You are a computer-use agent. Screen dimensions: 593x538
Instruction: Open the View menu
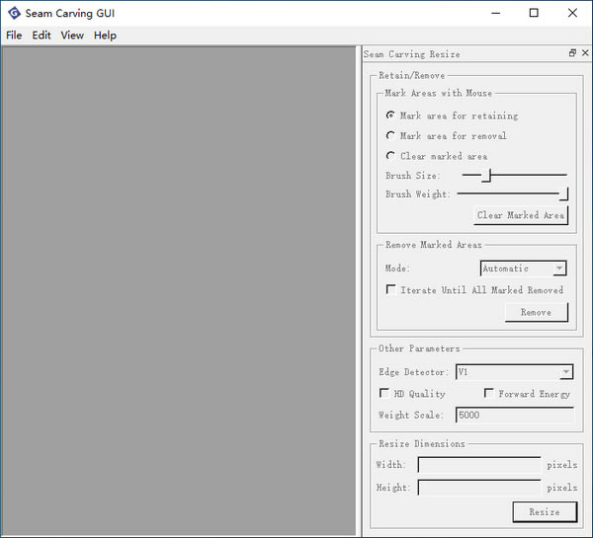coord(72,36)
